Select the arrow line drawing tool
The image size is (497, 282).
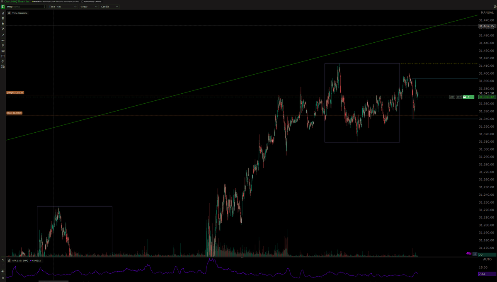tap(3, 35)
